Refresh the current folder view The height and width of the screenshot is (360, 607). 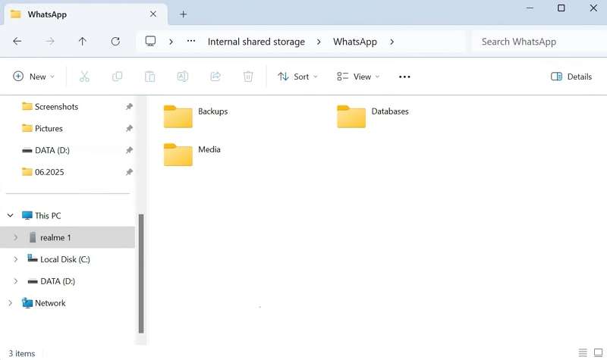pos(115,42)
